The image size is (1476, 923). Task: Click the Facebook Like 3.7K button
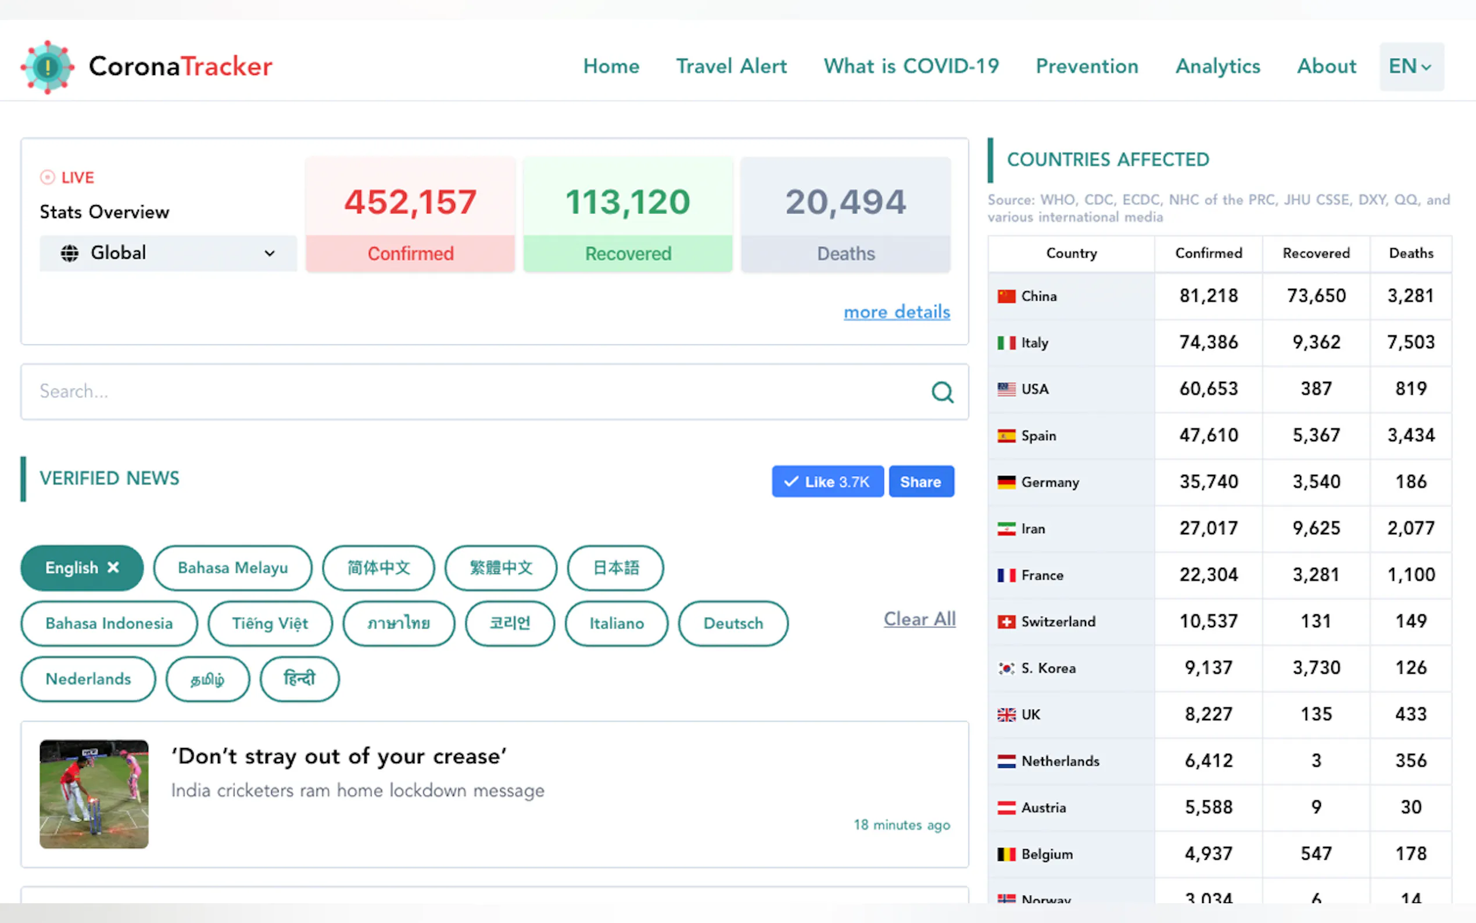click(827, 482)
